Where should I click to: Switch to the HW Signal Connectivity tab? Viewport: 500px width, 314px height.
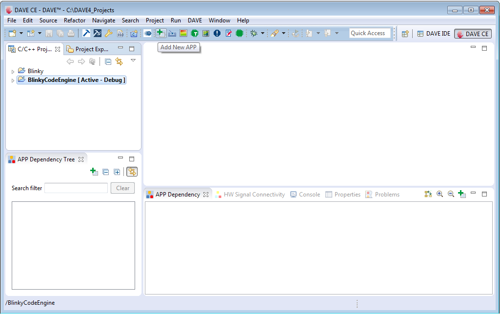click(x=250, y=195)
